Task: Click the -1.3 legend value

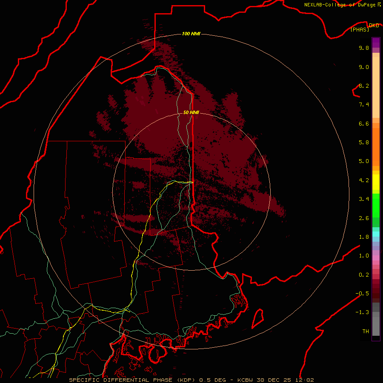Action: pyautogui.click(x=362, y=312)
